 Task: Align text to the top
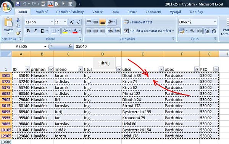click(x=89, y=22)
